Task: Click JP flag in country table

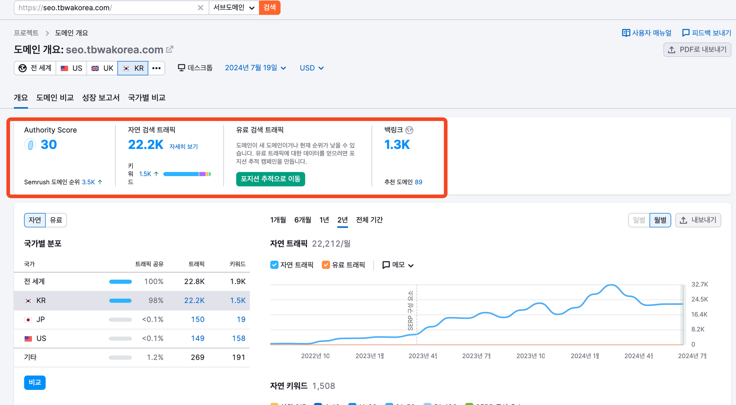Action: (28, 320)
